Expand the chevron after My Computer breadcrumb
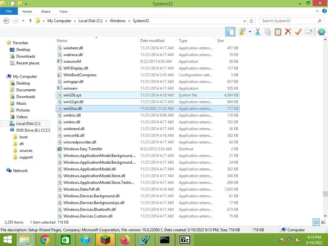 [75, 21]
